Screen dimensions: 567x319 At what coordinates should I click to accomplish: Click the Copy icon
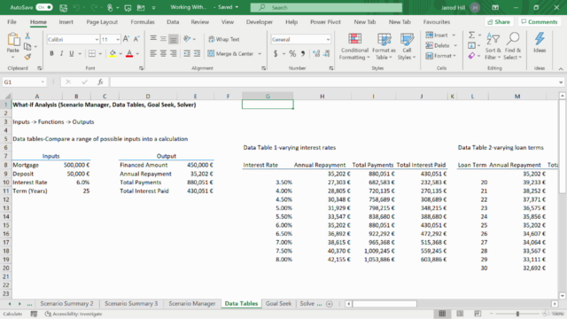(27, 46)
